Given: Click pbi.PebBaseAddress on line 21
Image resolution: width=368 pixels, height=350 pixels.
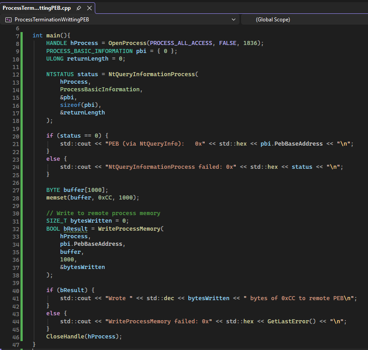Looking at the screenshot, I should [291, 143].
